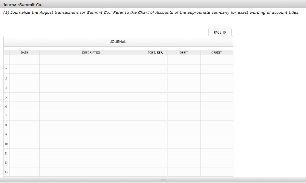306x183 pixels.
Task: Click the Date cell in row 12
Action: tap(25, 162)
